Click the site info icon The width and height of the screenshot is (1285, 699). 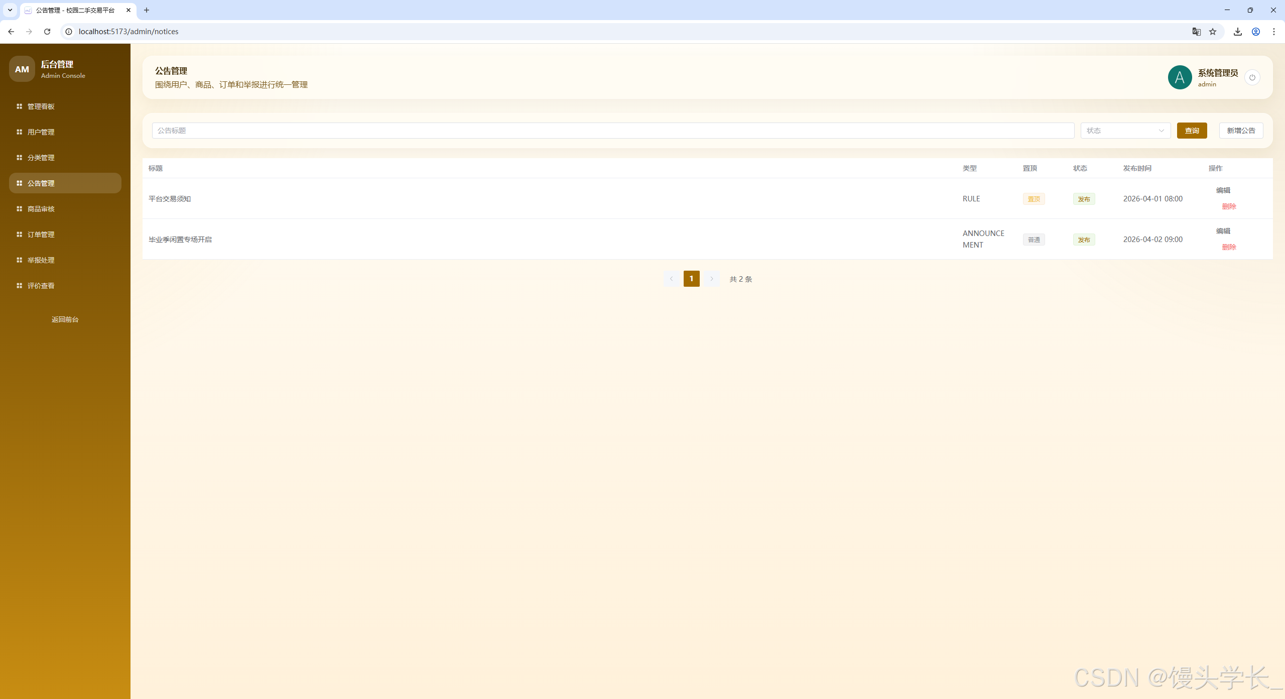tap(69, 32)
